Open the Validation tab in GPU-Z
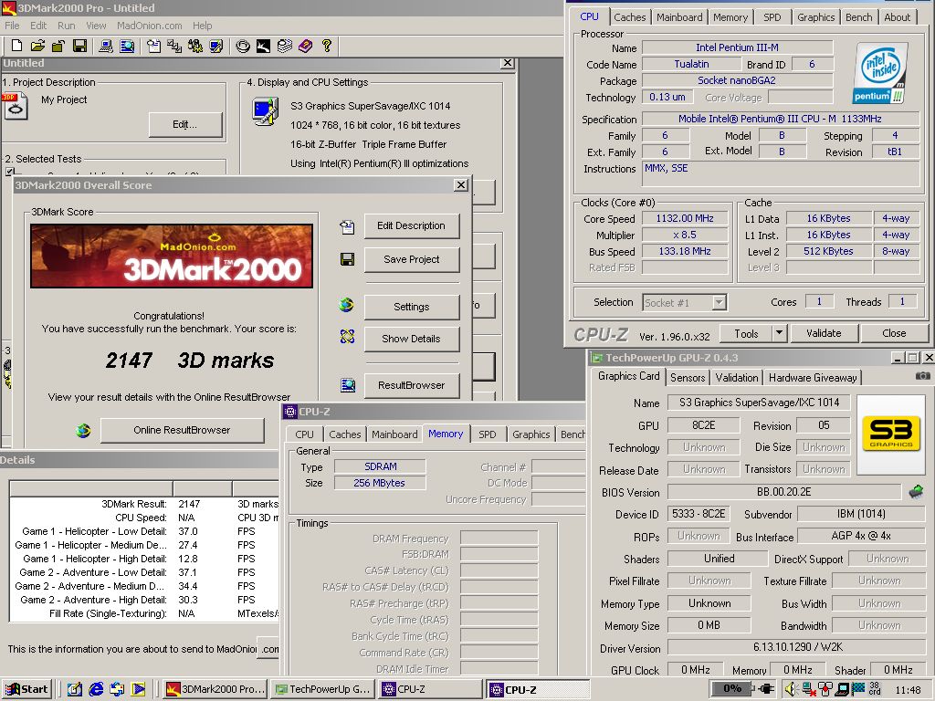 tap(737, 377)
